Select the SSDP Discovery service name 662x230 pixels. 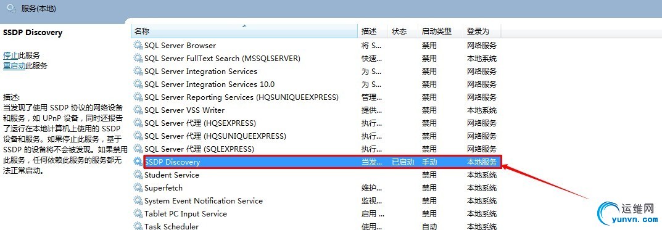click(172, 162)
